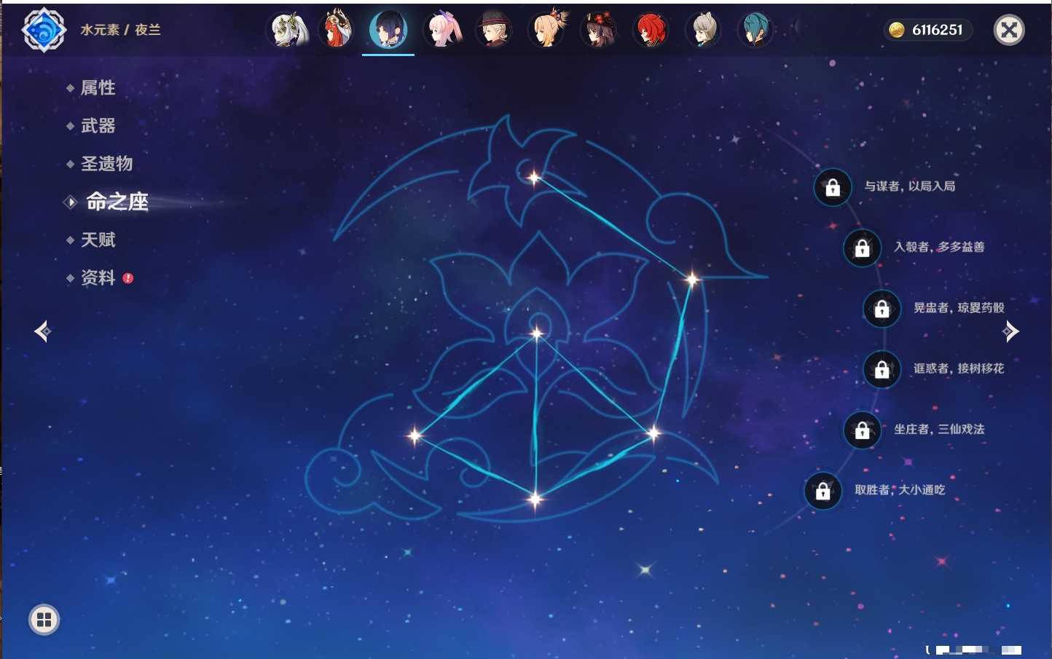Pick the orange-blond ponytail character avatar
Screen dimensions: 1052x659
(547, 30)
